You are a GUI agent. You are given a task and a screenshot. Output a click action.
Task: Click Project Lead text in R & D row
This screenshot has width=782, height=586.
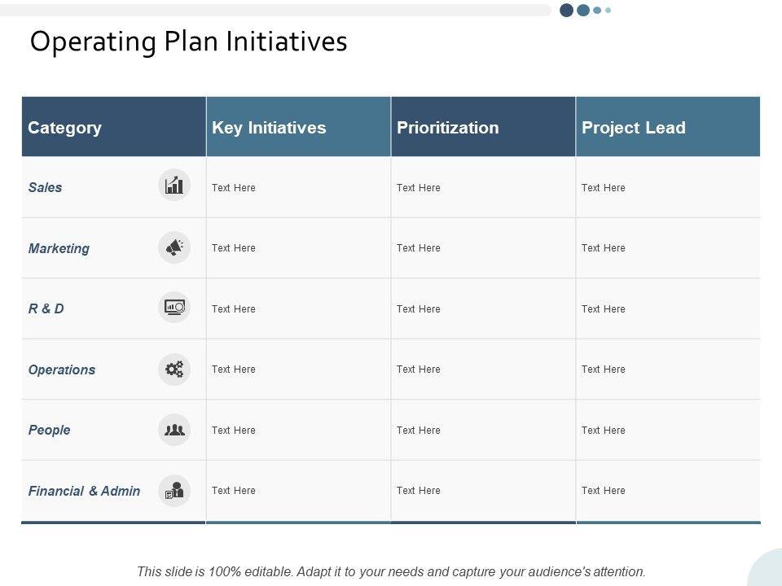click(x=604, y=309)
